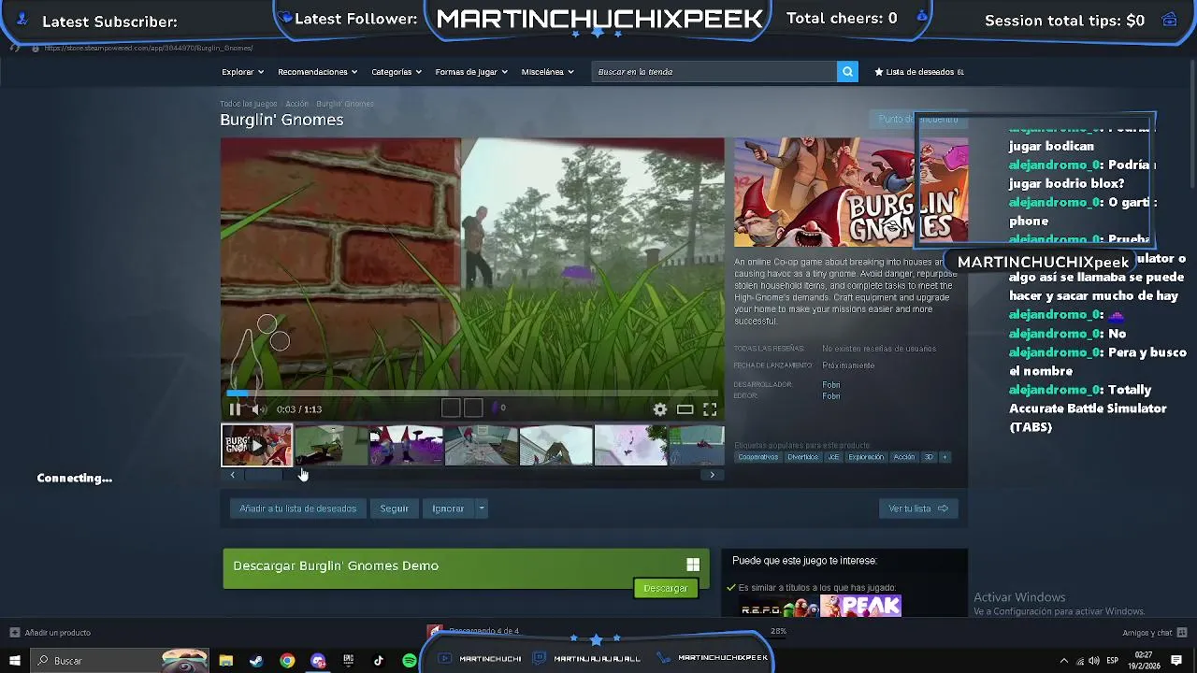The width and height of the screenshot is (1197, 673).
Task: Select the sixth pinkish screenshot thumbnail
Action: pyautogui.click(x=630, y=445)
